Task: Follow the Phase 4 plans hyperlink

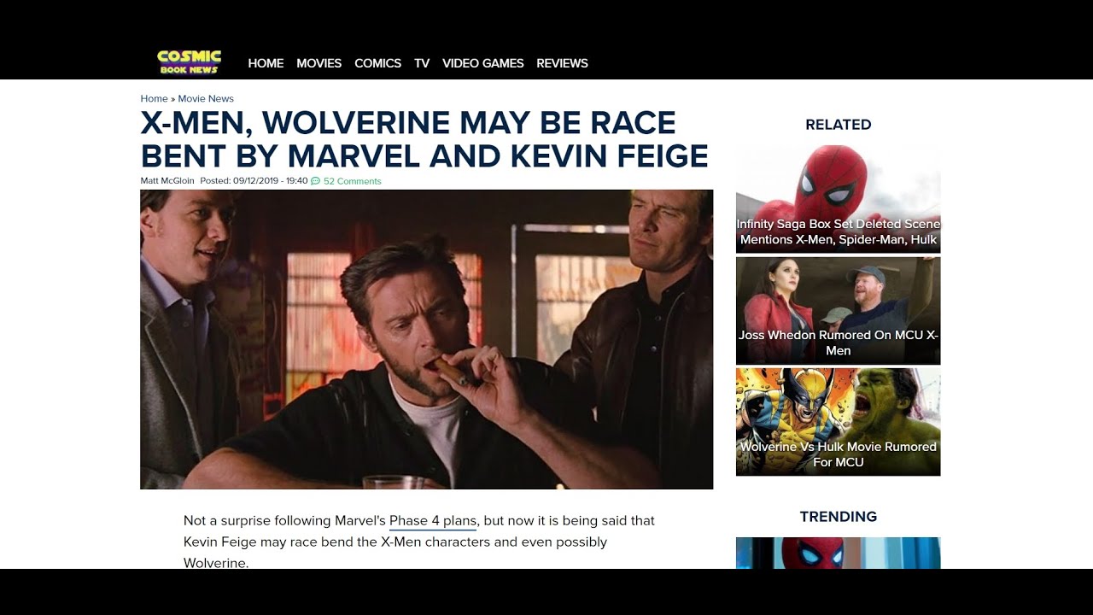Action: pyautogui.click(x=432, y=521)
